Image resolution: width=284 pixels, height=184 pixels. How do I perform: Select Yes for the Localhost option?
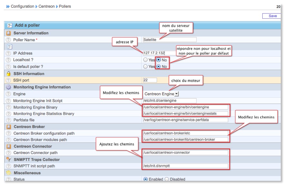click(145, 60)
